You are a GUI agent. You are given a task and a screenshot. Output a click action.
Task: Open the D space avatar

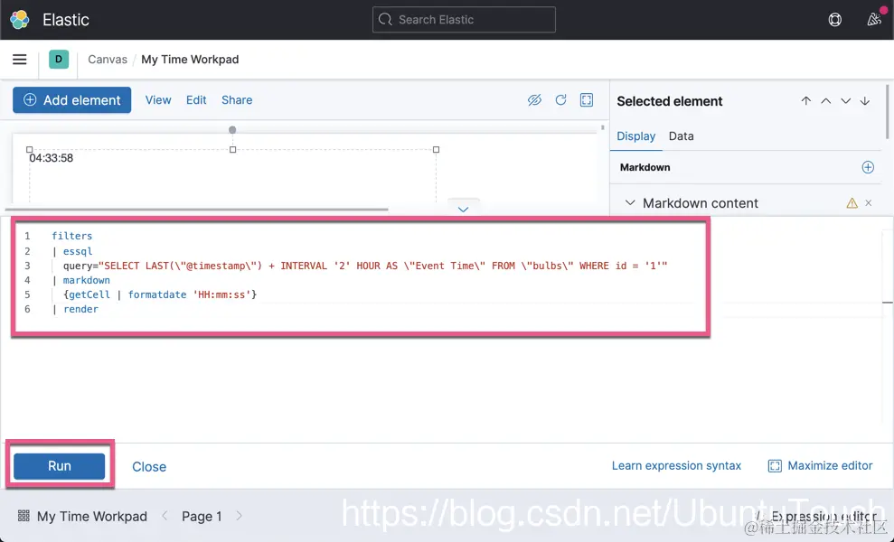(59, 60)
